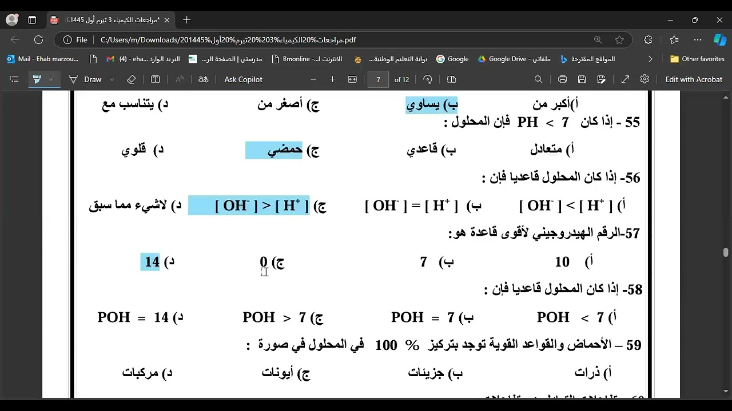This screenshot has height=411, width=732.
Task: Open the Bmonline bookmark
Action: (x=307, y=59)
